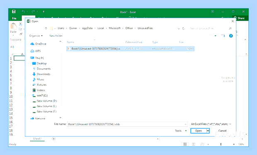
Task: Open the All Excel Files type dropdown
Action: pos(211,124)
